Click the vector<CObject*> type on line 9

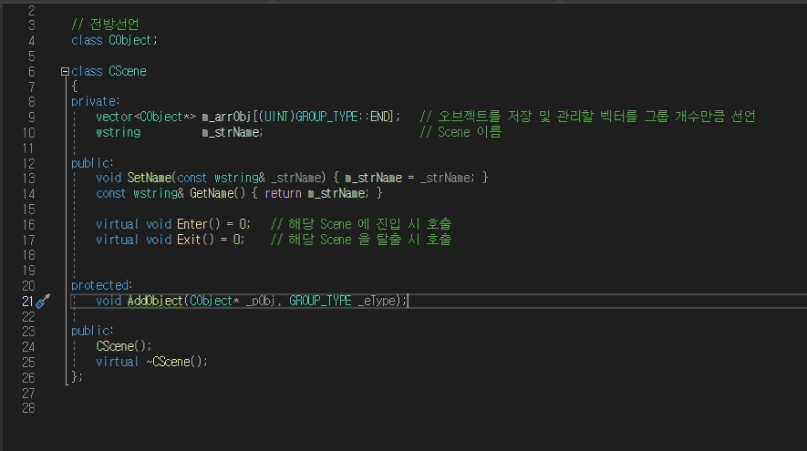coord(146,117)
